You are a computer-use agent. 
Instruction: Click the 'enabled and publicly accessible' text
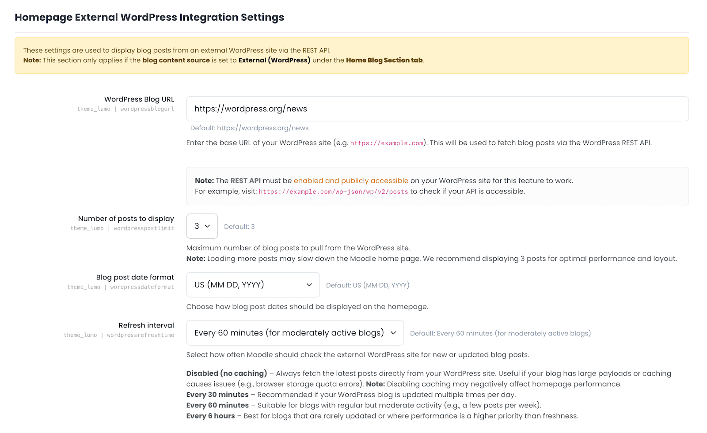[x=351, y=181]
